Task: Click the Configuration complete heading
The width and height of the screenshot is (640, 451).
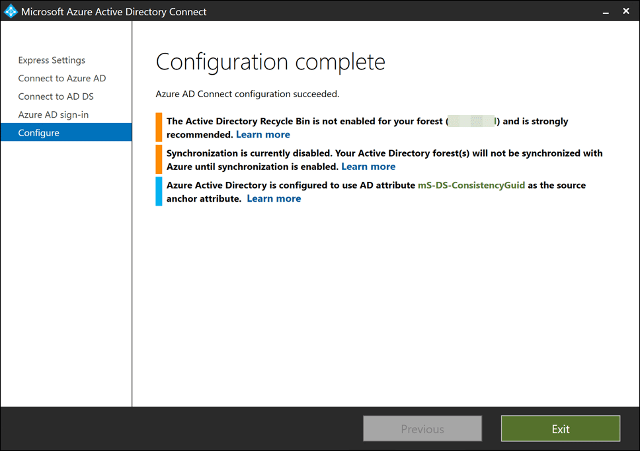Action: 270,62
